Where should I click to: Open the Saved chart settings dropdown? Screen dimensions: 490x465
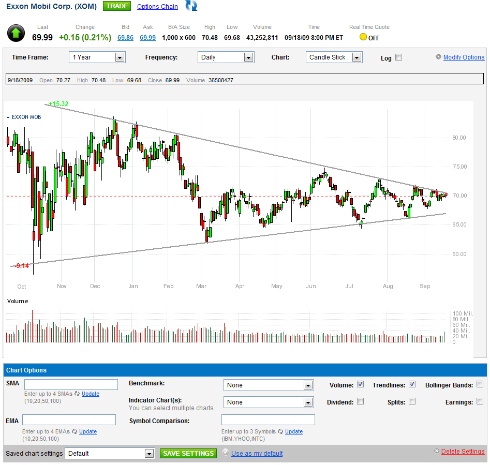coord(110,454)
